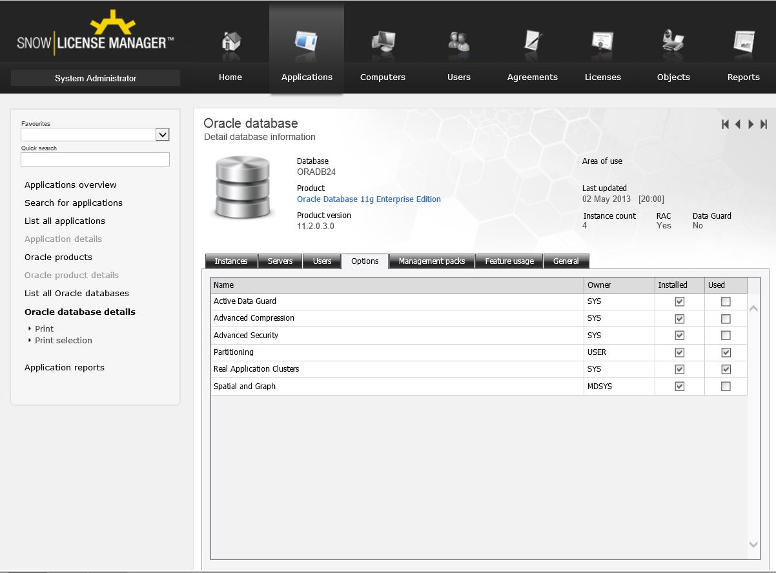Select the Applications icon in top navigation
The height and width of the screenshot is (573, 776).
click(307, 41)
